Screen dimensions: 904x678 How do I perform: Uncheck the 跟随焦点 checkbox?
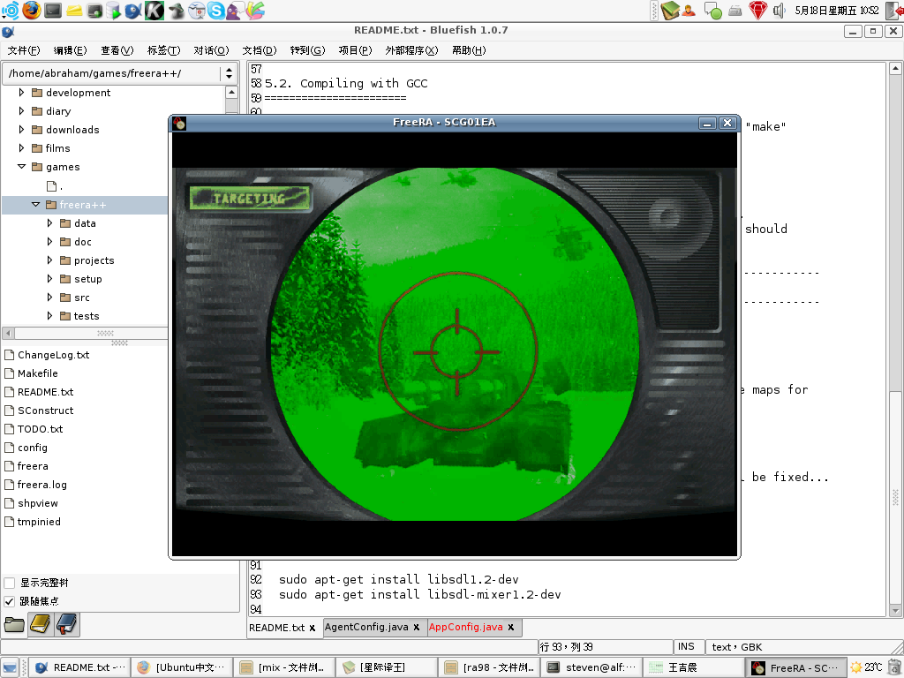click(9, 601)
